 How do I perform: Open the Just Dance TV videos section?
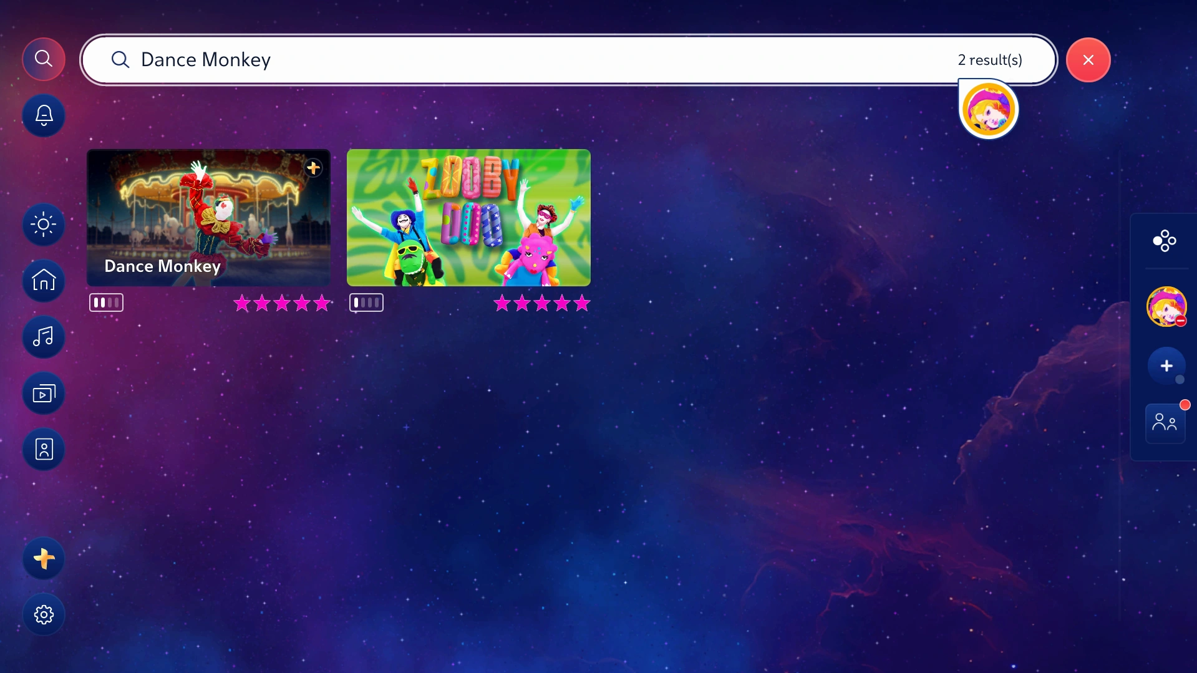[43, 393]
